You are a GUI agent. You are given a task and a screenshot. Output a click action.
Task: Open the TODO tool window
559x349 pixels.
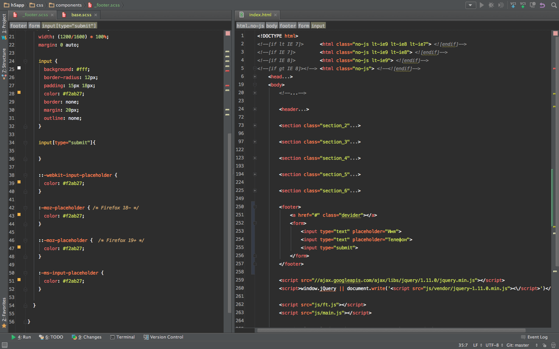51,337
